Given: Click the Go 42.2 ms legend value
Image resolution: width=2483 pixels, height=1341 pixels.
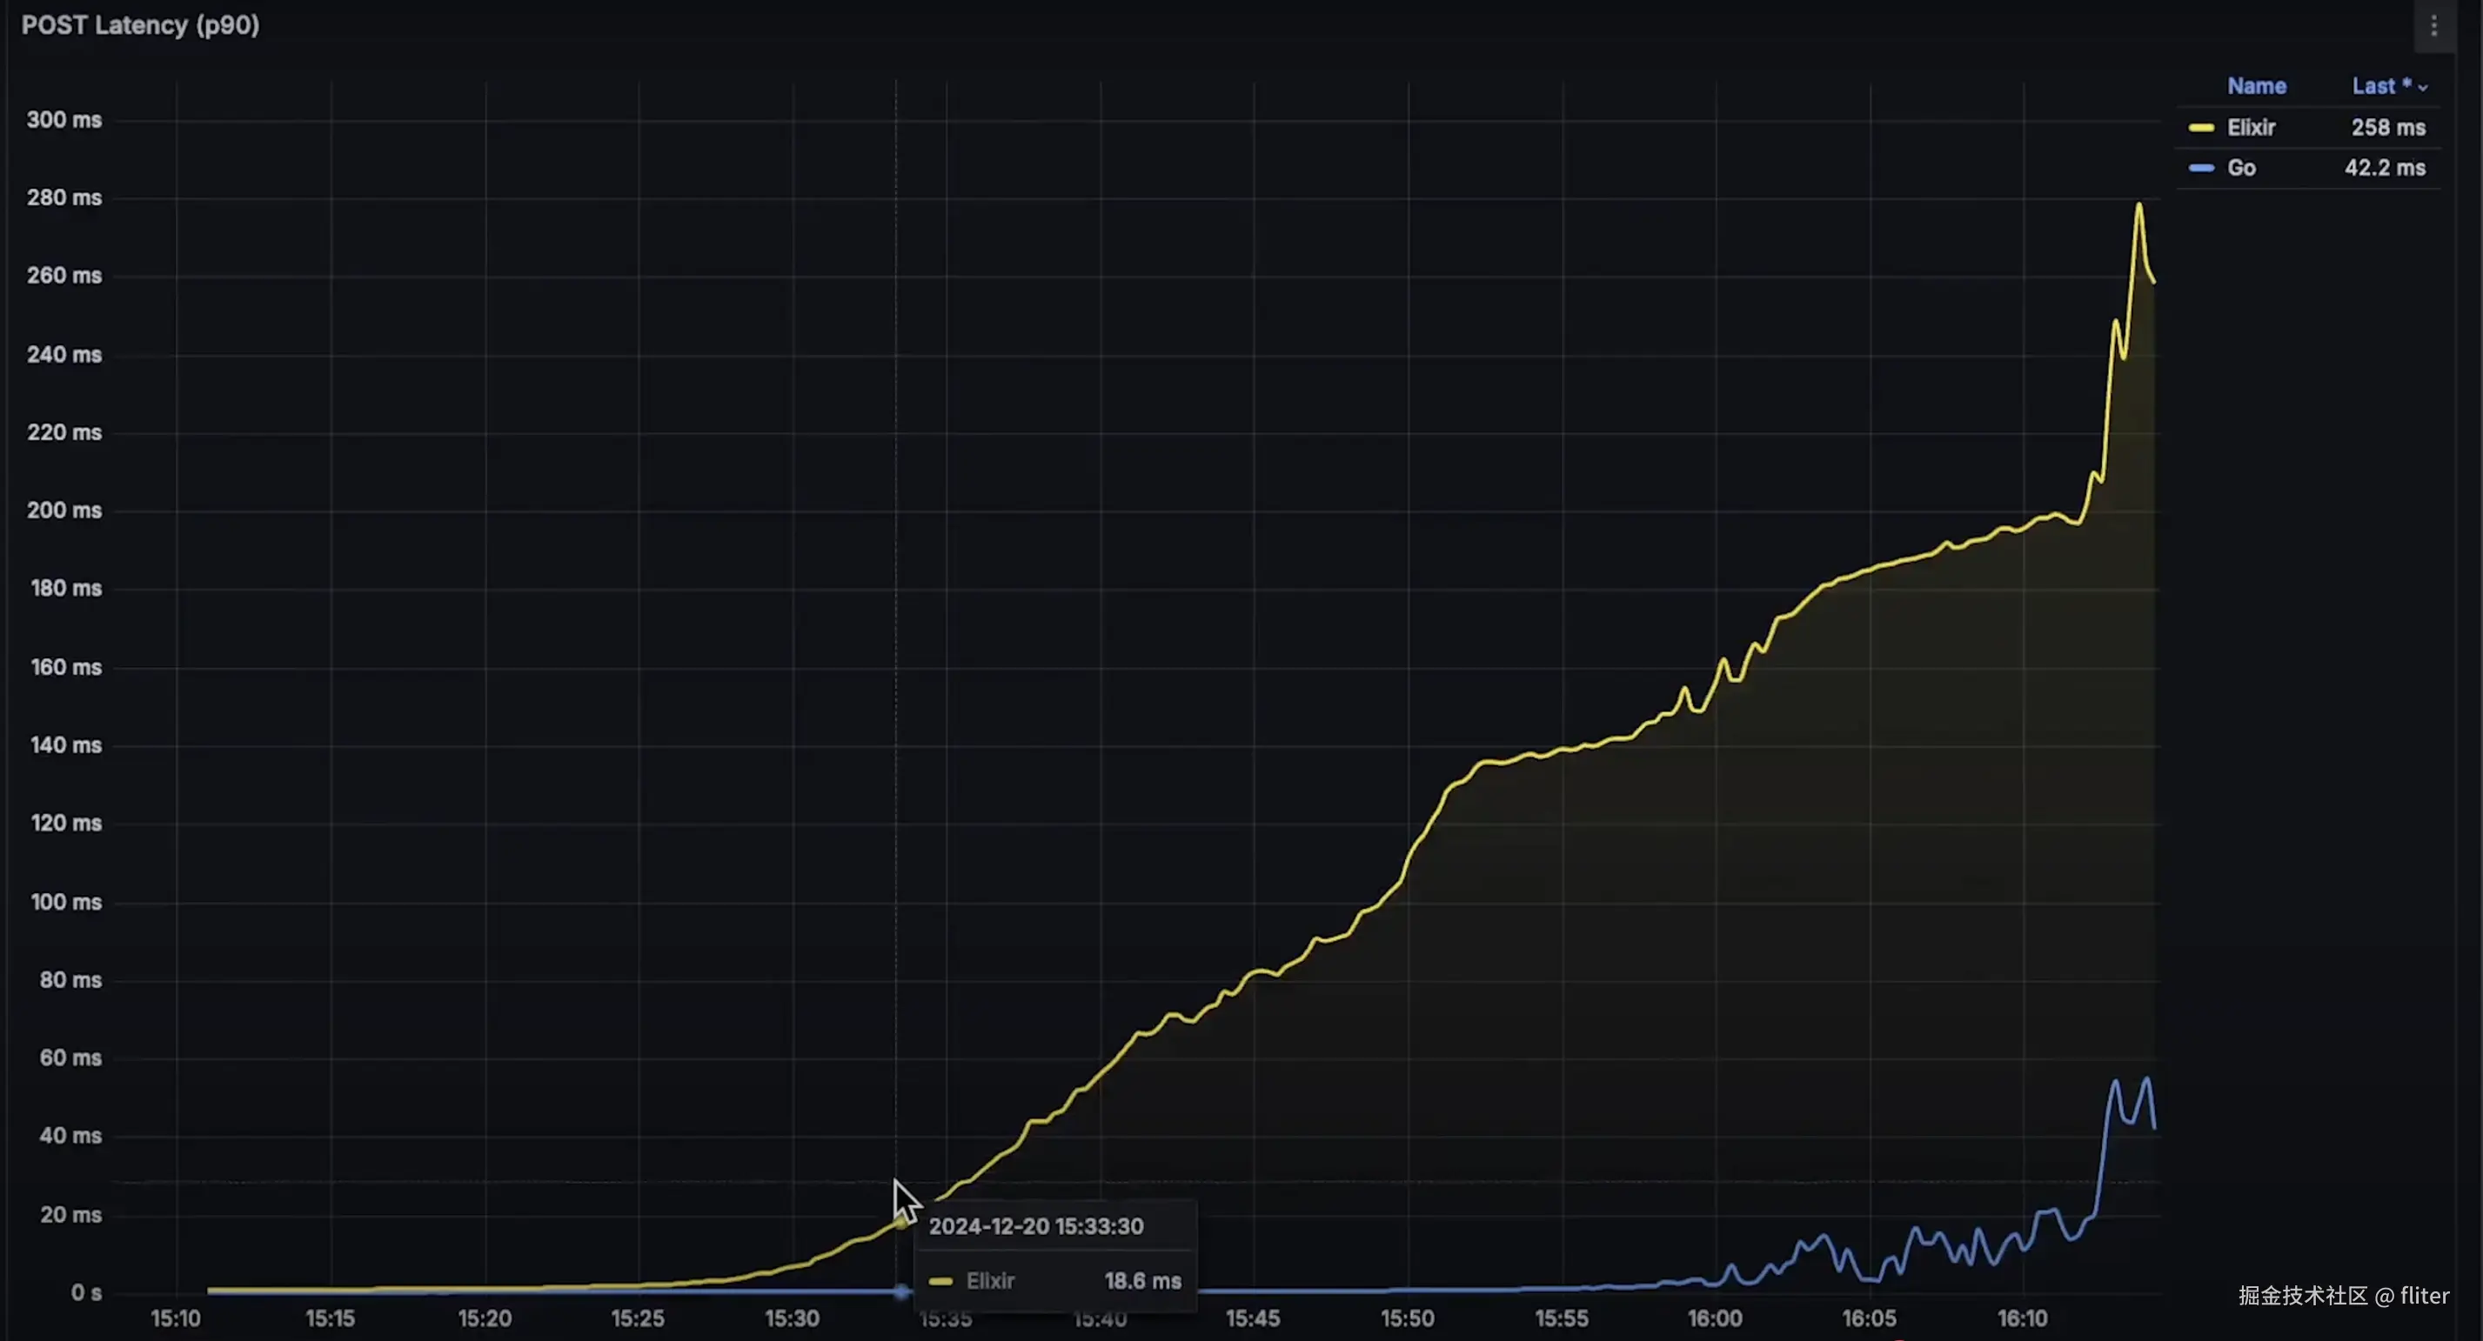Looking at the screenshot, I should (x=2385, y=169).
